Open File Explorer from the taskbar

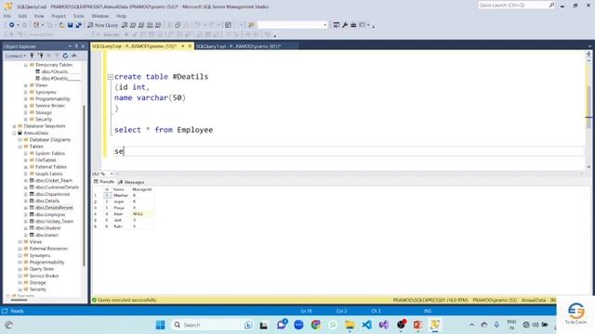350,325
